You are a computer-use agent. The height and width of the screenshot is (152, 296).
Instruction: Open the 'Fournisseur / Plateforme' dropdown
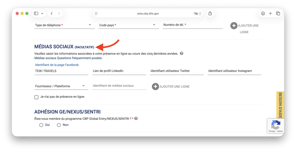pyautogui.click(x=60, y=86)
